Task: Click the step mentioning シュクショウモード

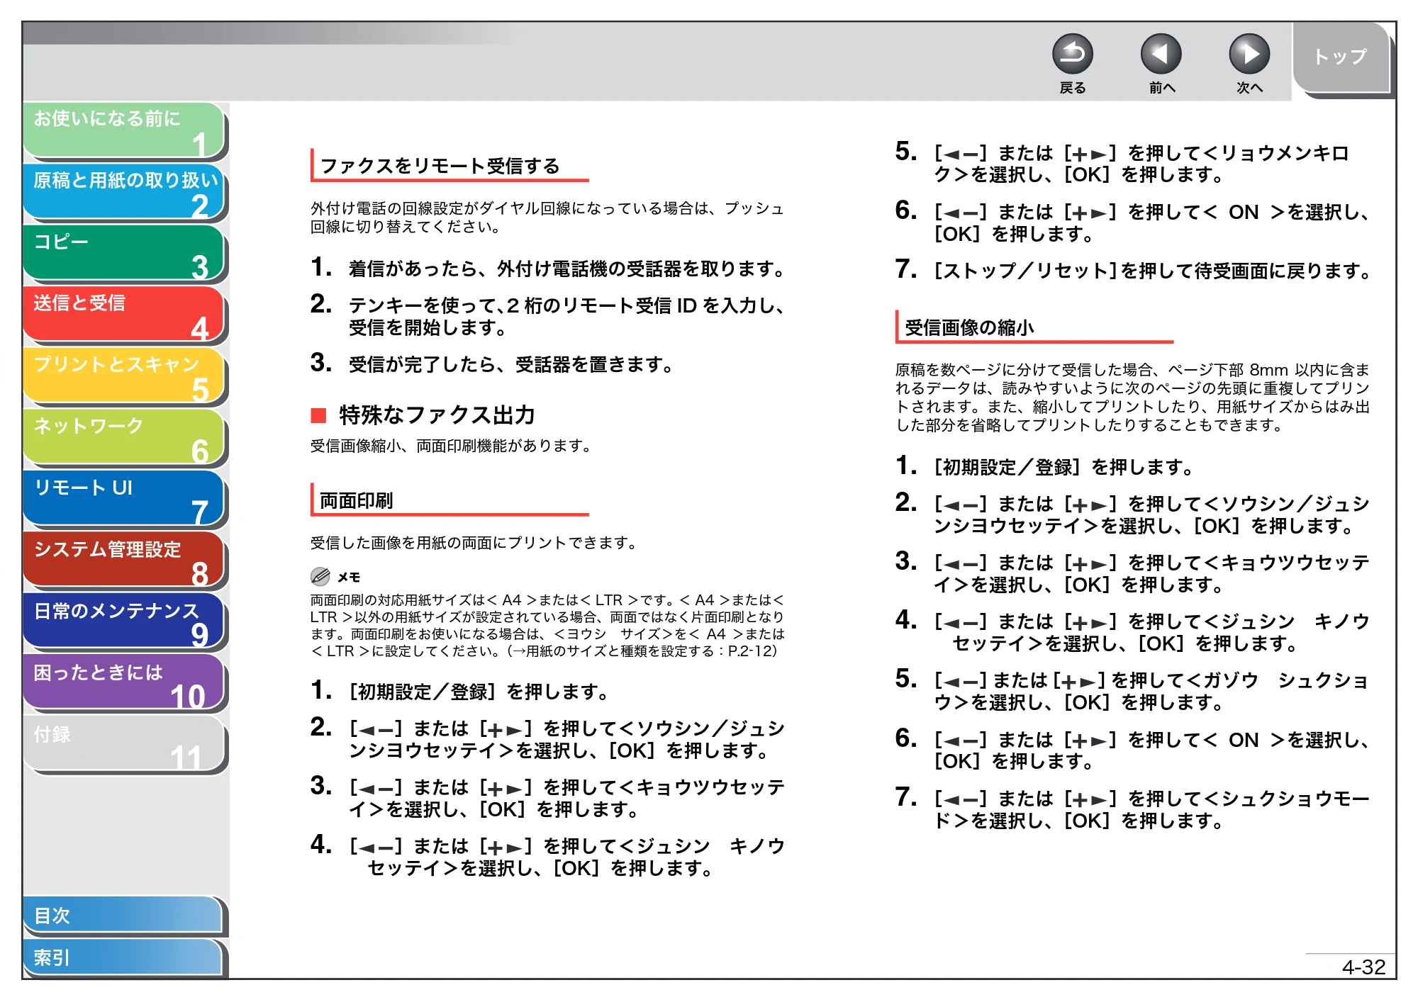Action: tap(1151, 810)
